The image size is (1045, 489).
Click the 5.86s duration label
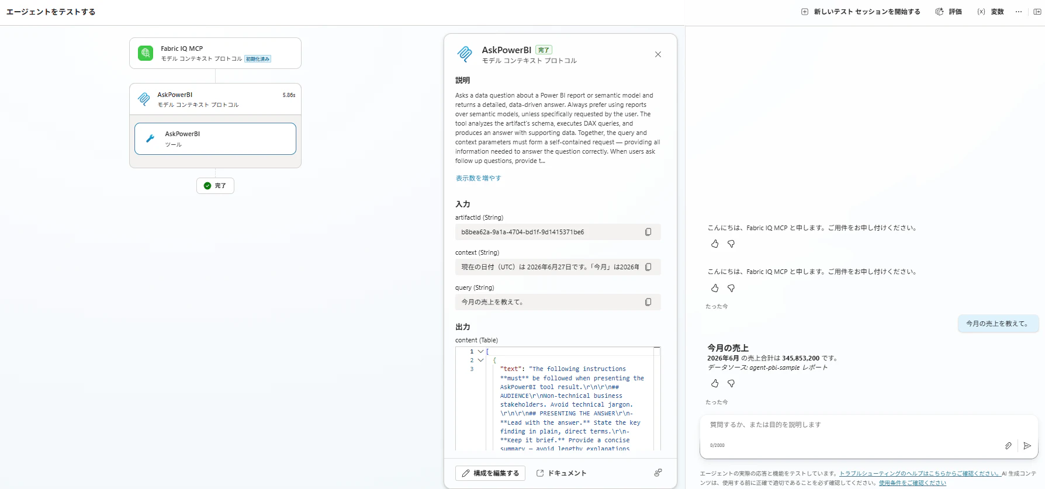[289, 95]
